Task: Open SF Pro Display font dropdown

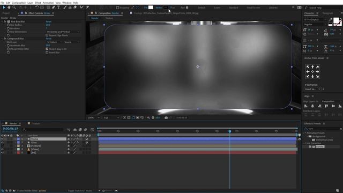Action: coord(315,20)
